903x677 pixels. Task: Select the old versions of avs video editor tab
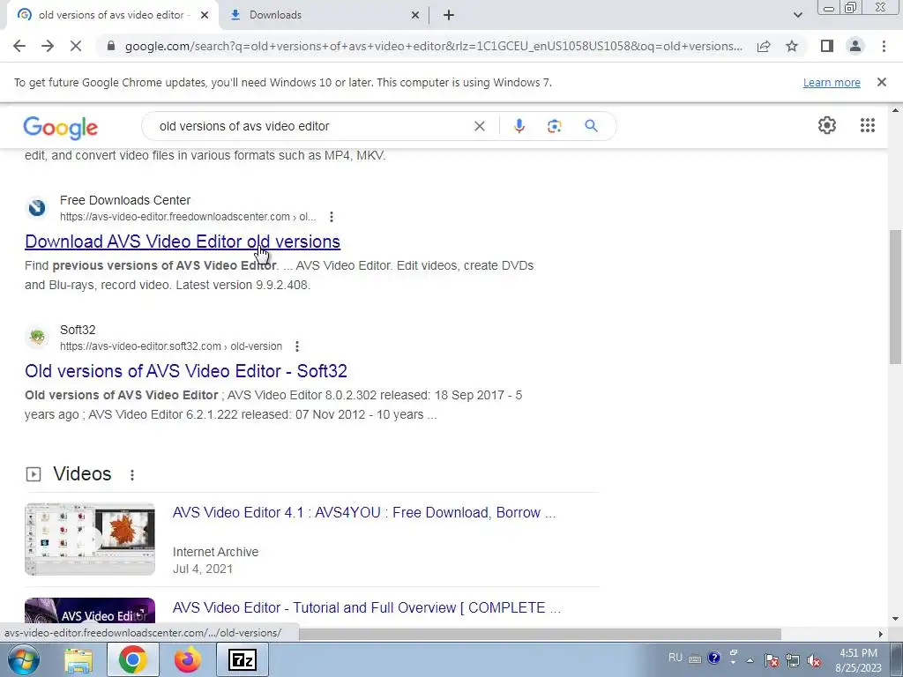pos(112,15)
